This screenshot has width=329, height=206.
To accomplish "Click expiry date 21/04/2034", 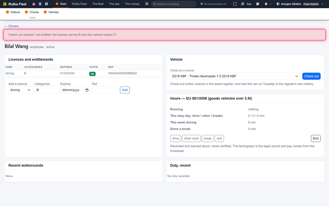I will pyautogui.click(x=67, y=73).
